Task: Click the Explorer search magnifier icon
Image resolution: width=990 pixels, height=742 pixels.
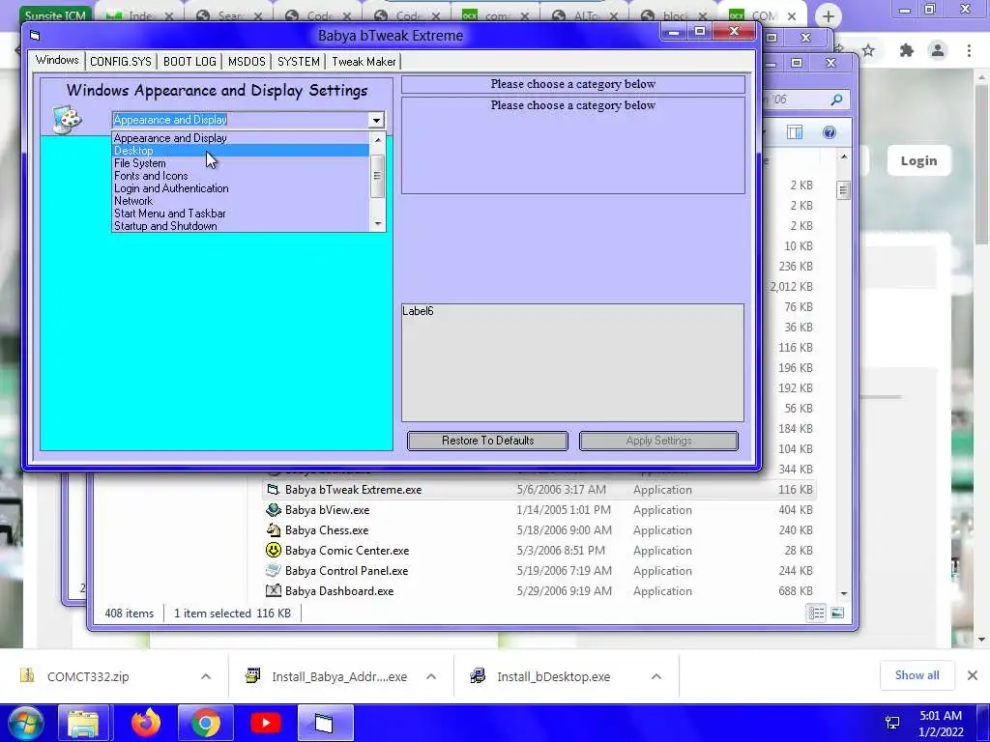Action: (x=836, y=100)
